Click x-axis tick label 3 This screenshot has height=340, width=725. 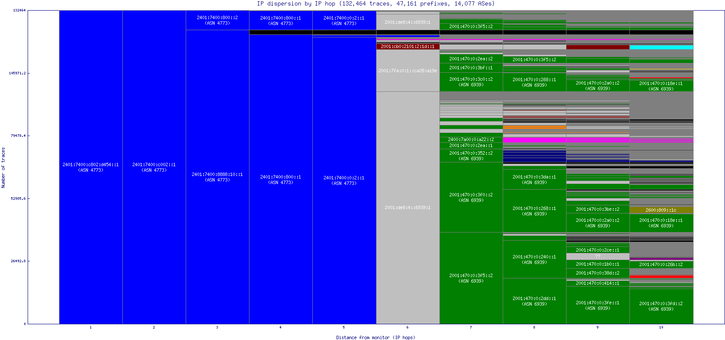click(x=217, y=327)
